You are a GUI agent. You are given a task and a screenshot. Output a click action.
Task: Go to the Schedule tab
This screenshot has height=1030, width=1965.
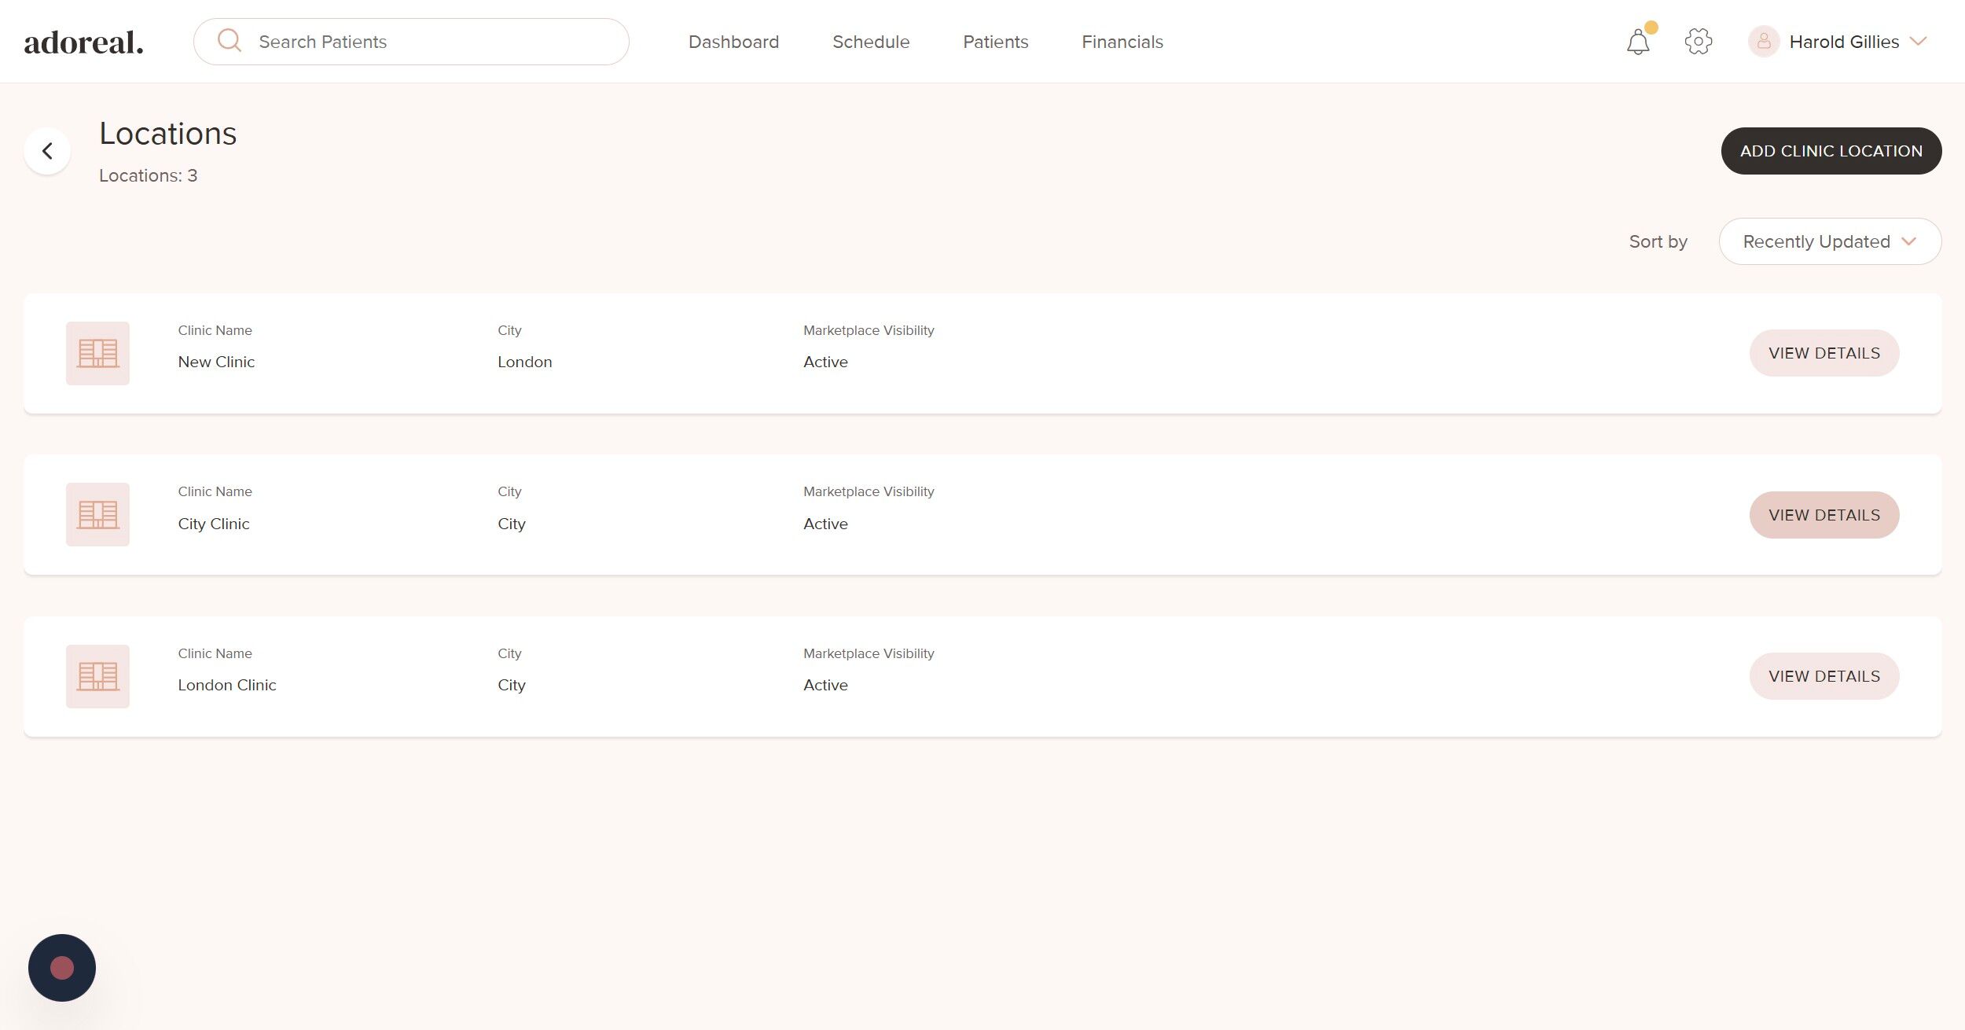coord(870,42)
